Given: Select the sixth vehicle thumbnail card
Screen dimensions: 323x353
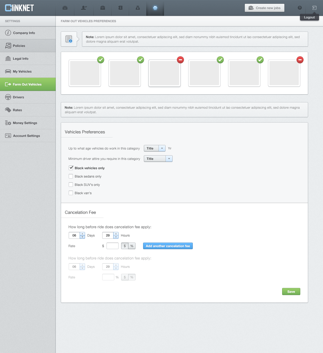Looking at the screenshot, I should pyautogui.click(x=284, y=73).
